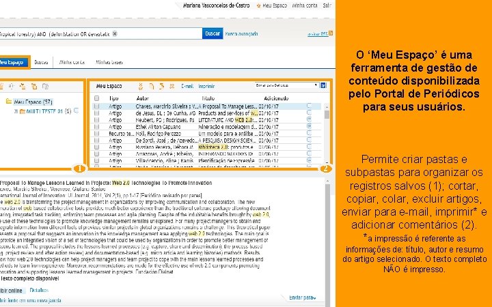Screen dimensions: 492x307
Task: Select Meu Espaço (57) in folder tree
Action: [x=33, y=102]
